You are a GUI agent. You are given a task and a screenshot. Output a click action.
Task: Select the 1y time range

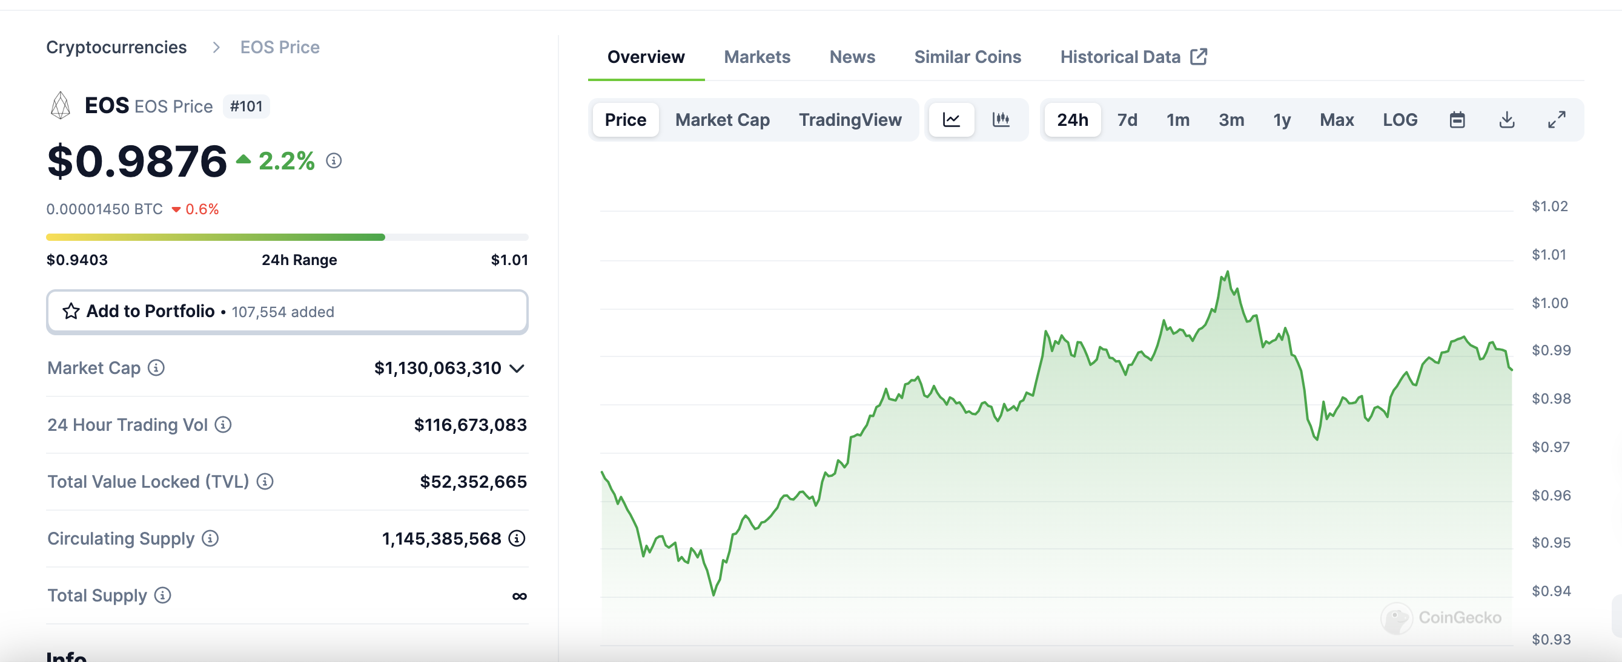[1282, 120]
